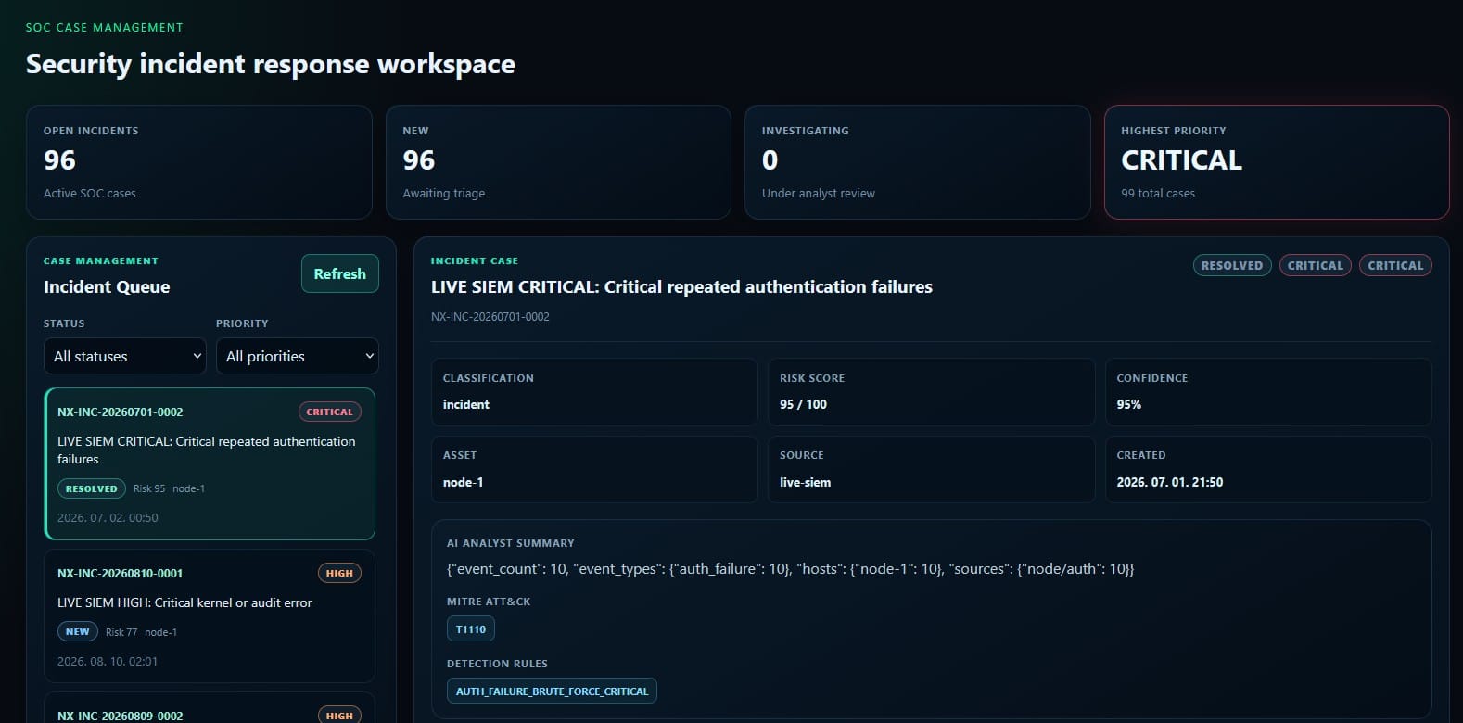1463x723 pixels.
Task: Click the Security incident response workspace heading
Action: coord(271,64)
